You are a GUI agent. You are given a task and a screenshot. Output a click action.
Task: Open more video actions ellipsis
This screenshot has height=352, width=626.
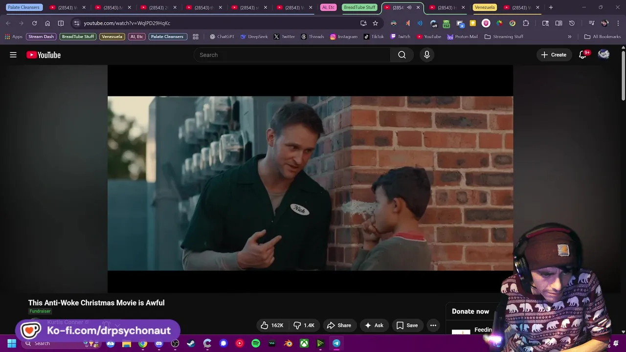tap(433, 325)
